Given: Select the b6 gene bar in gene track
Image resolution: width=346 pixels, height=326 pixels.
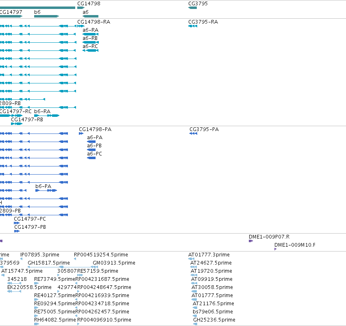Looking at the screenshot, I should point(47,16).
